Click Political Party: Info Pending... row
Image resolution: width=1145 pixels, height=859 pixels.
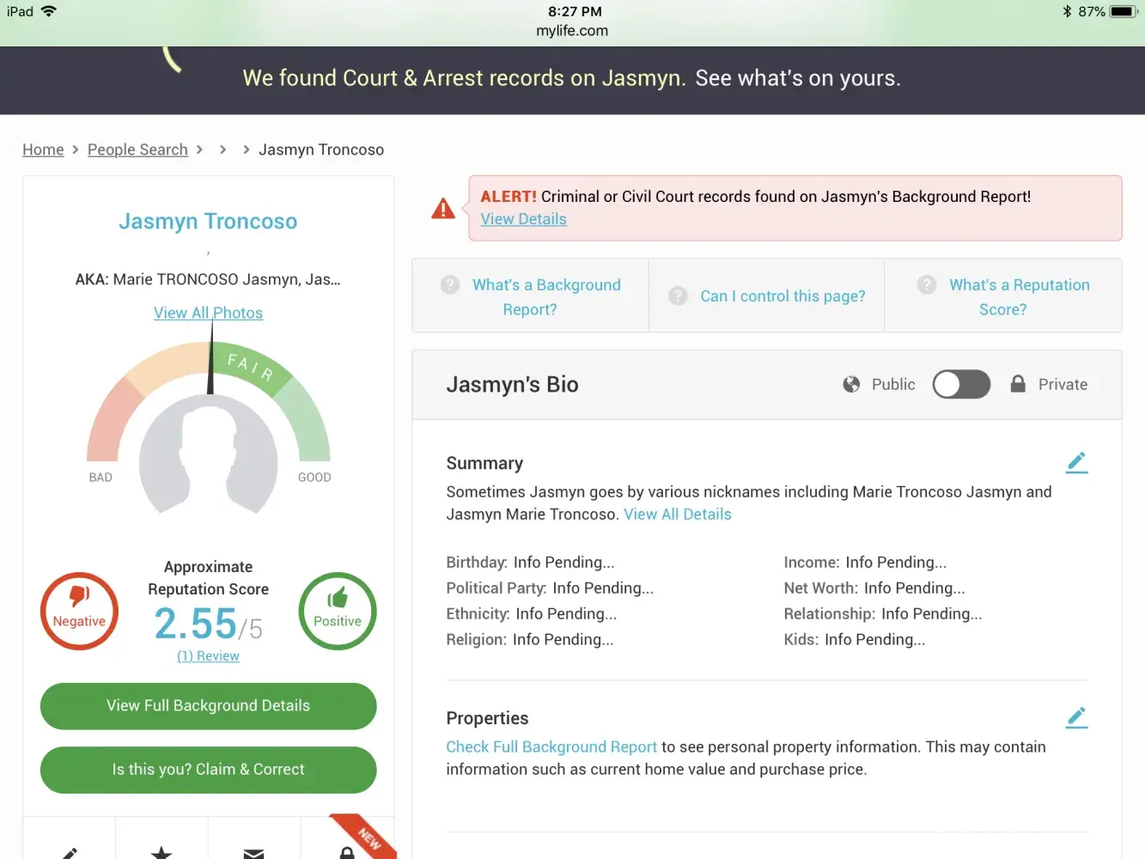550,588
